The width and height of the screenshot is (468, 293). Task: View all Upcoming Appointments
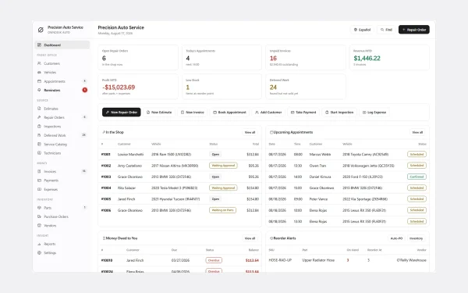[417, 132]
